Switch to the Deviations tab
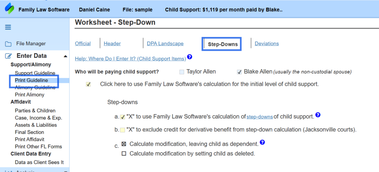Image resolution: width=379 pixels, height=172 pixels. (x=266, y=44)
